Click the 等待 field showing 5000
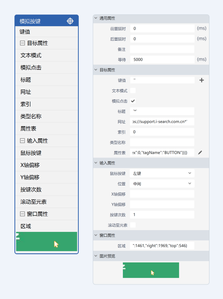 click(162, 59)
